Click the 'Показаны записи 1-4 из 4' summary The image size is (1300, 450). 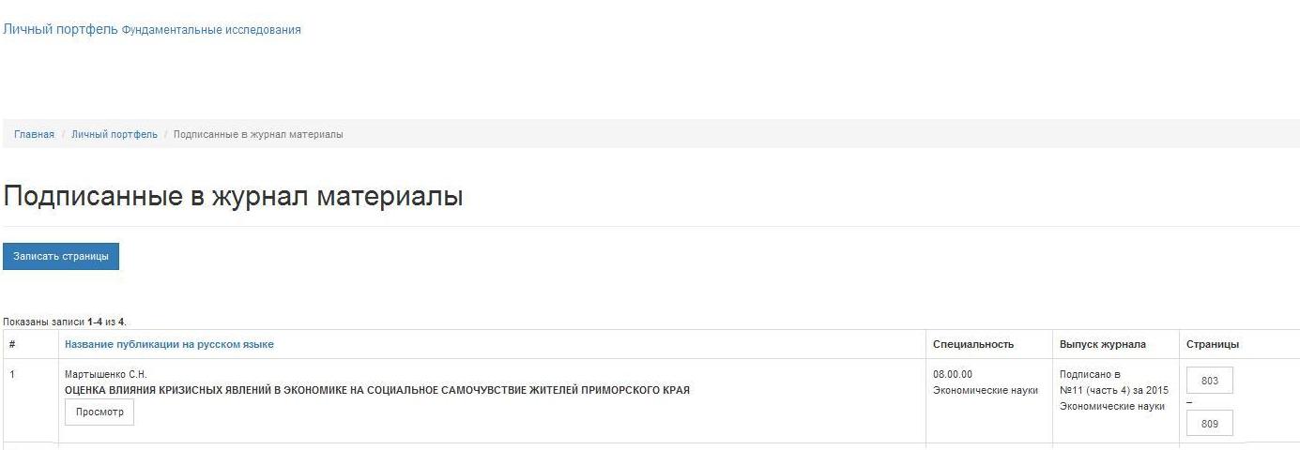click(x=65, y=322)
